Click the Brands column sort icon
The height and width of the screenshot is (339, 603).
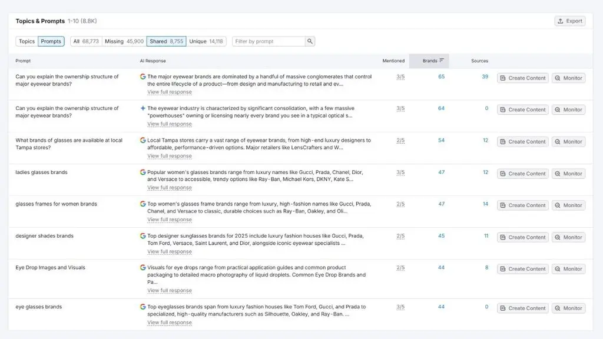pos(442,61)
